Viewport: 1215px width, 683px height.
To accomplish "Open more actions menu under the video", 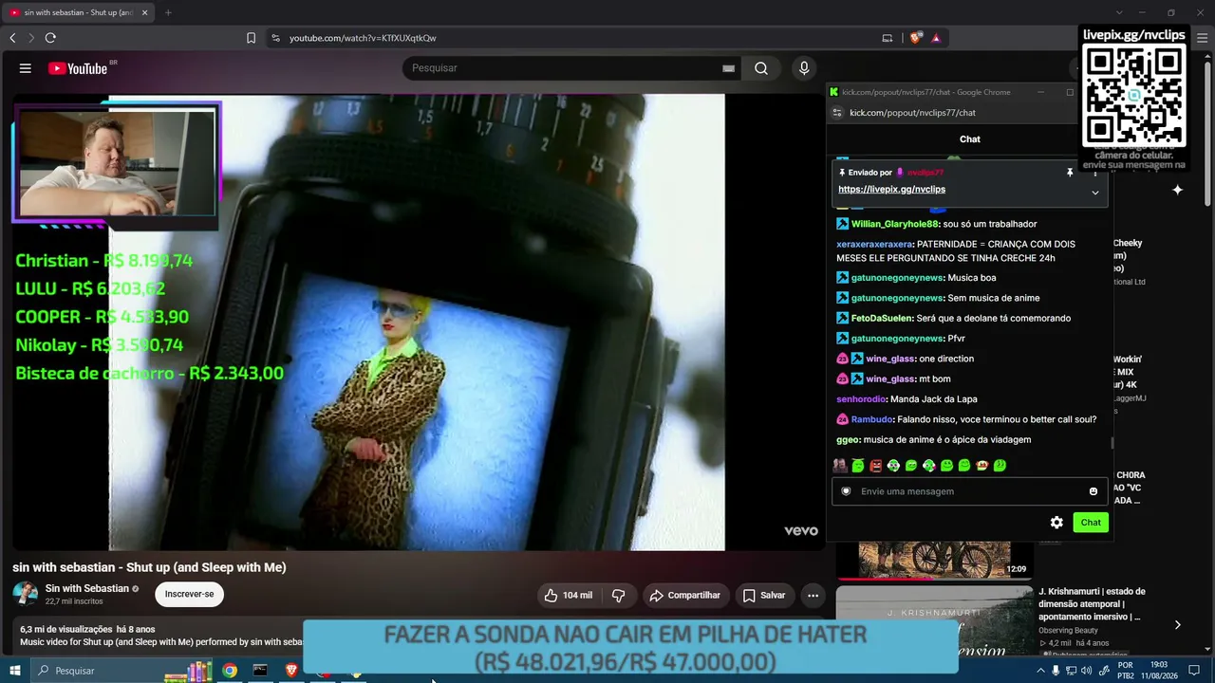I will pyautogui.click(x=813, y=596).
